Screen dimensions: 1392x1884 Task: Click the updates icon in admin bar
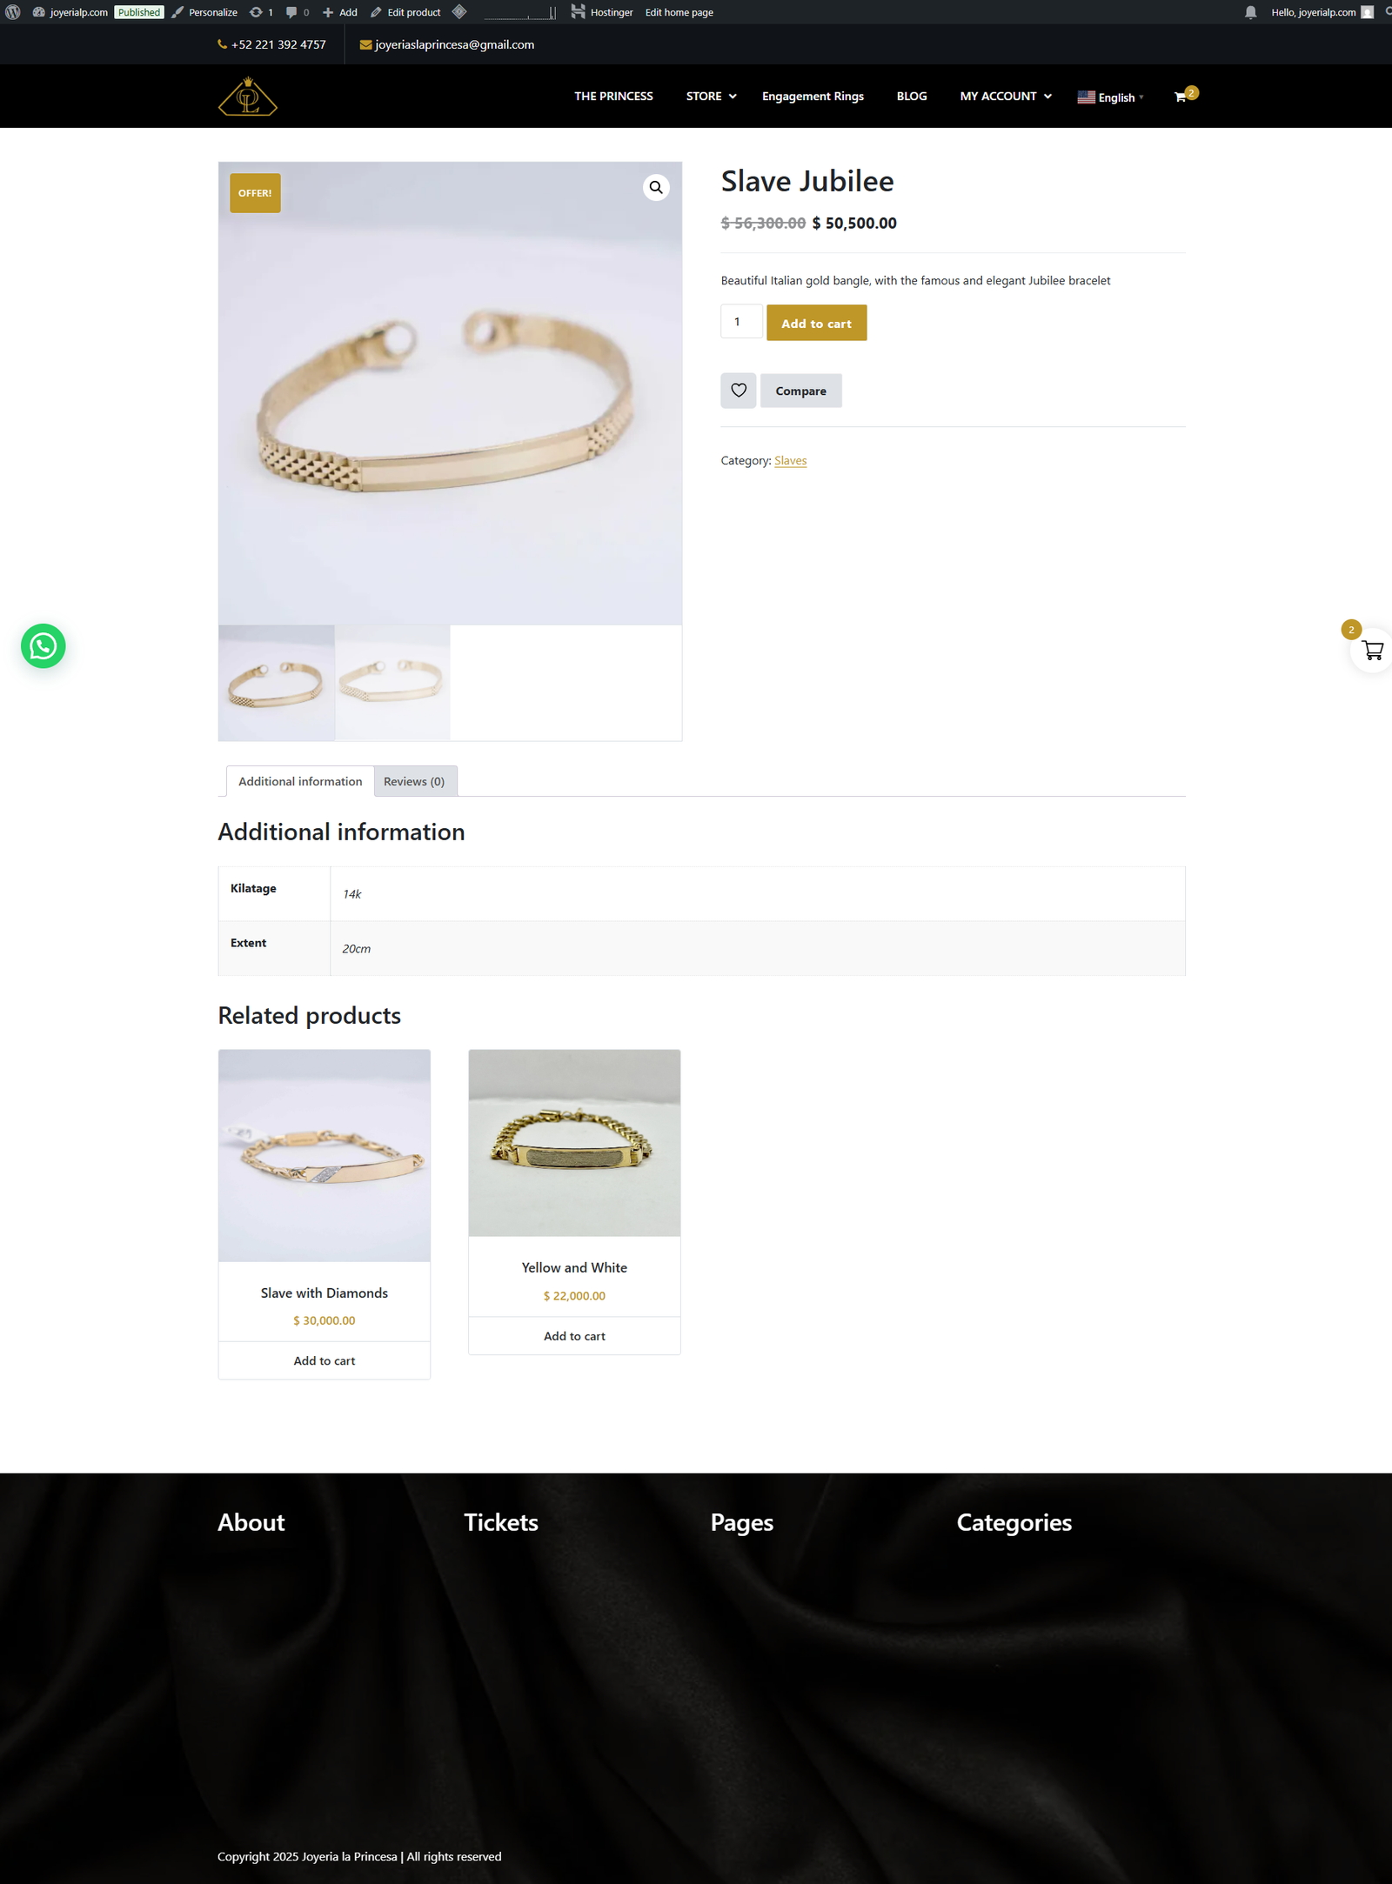pyautogui.click(x=261, y=12)
